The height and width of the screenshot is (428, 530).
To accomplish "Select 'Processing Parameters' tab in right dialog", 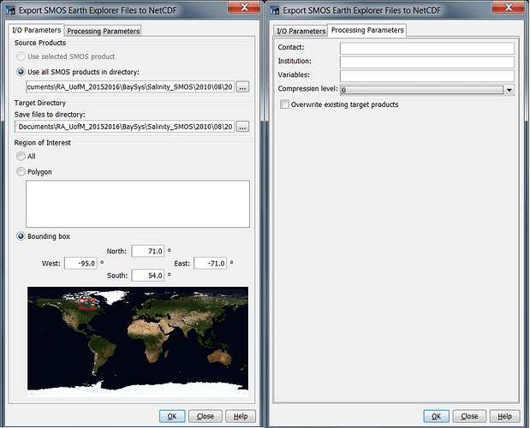I will coord(367,30).
